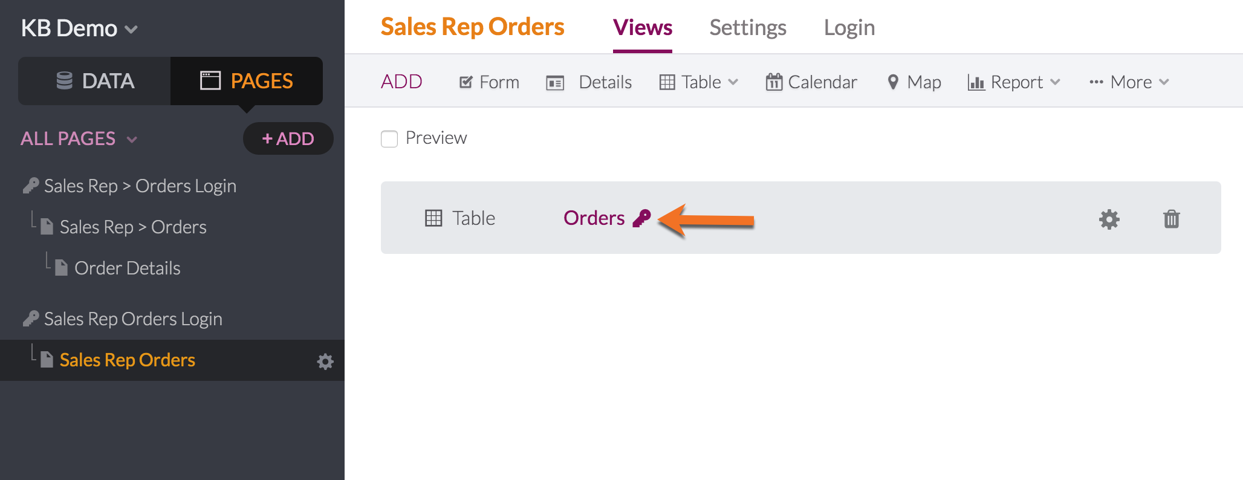Click gear icon beside Sales Rep Orders page
The height and width of the screenshot is (480, 1243).
[x=325, y=362]
